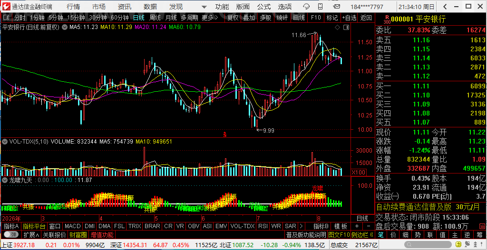Select the 周线 weekly chart

click(155, 18)
